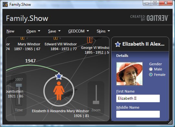175x127 pixels.
Task: Expand the Save dropdown arrow
Action: 59,31
